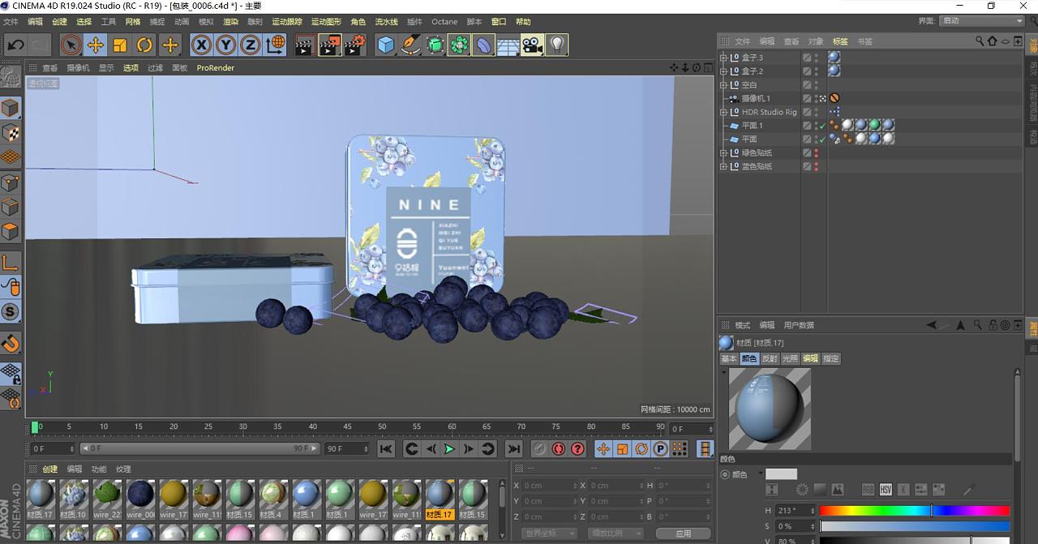Switch to 反射 material tab
The width and height of the screenshot is (1038, 544).
coord(770,358)
